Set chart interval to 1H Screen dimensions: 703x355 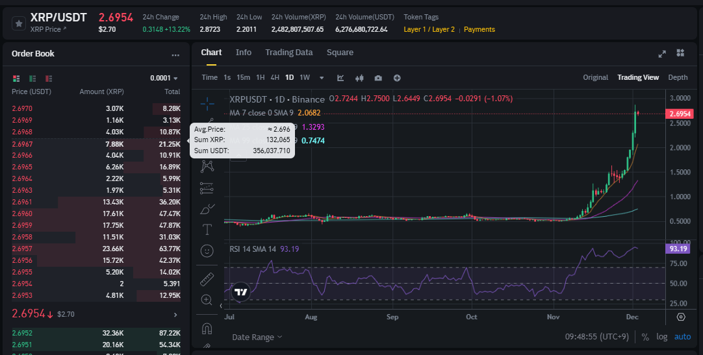(x=260, y=77)
